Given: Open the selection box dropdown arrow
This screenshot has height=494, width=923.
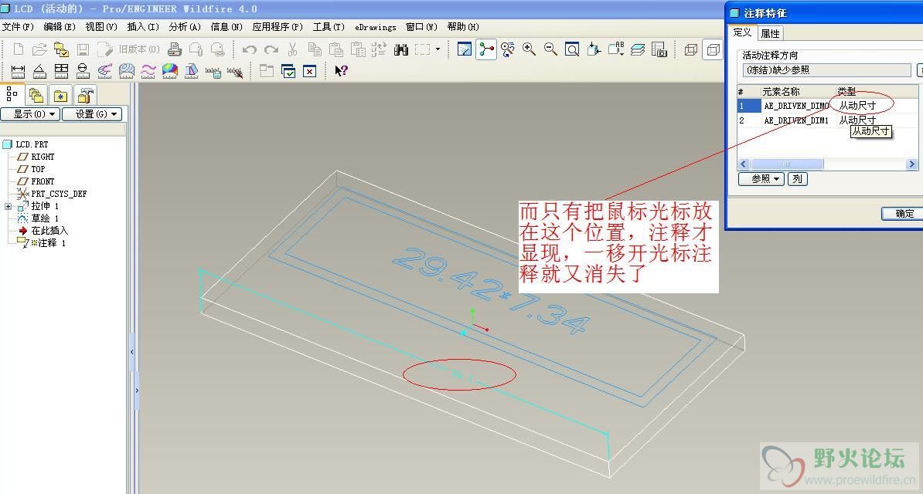Looking at the screenshot, I should (x=438, y=49).
